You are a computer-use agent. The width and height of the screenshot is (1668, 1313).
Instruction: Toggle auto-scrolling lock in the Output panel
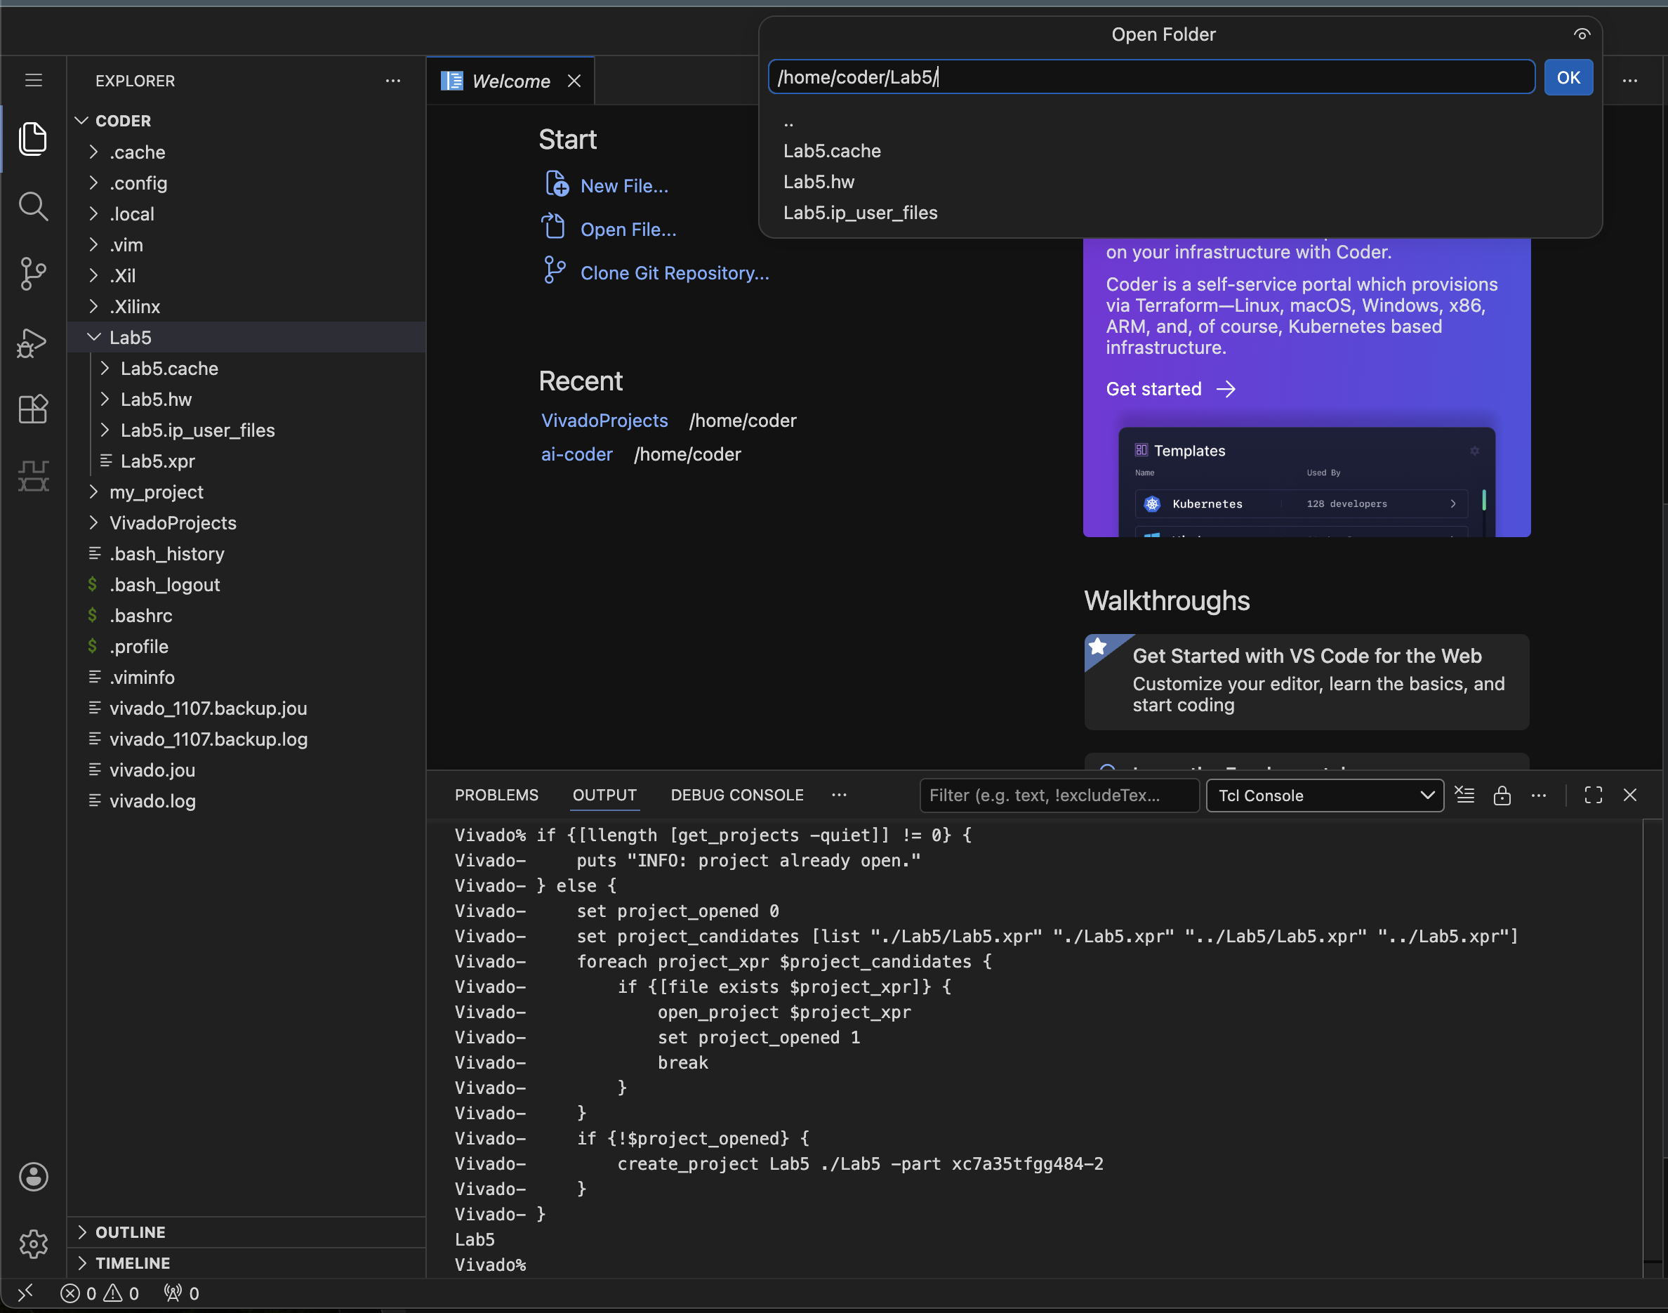tap(1502, 795)
